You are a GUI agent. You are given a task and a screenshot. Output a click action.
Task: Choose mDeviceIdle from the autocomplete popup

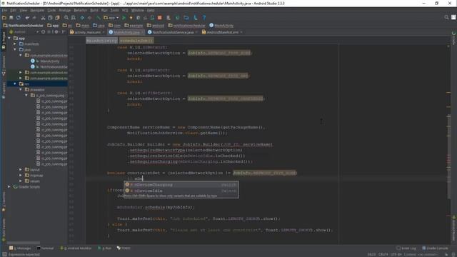tap(181, 191)
